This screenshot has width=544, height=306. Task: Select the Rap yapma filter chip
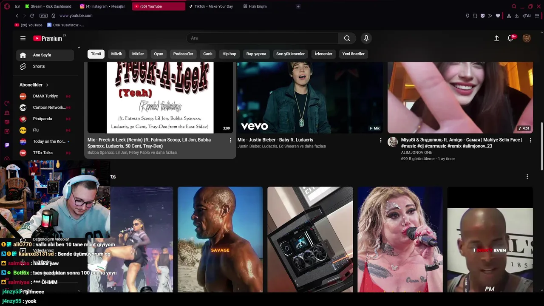[x=256, y=54]
